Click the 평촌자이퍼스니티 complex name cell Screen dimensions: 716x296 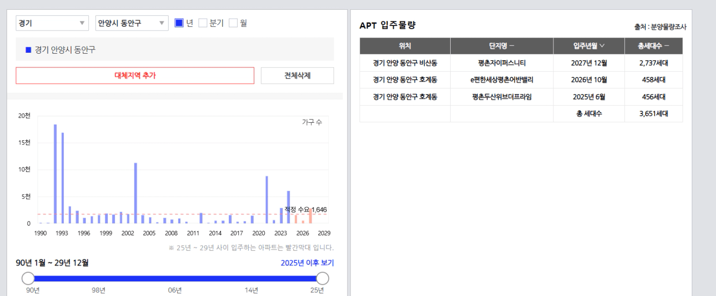click(502, 63)
